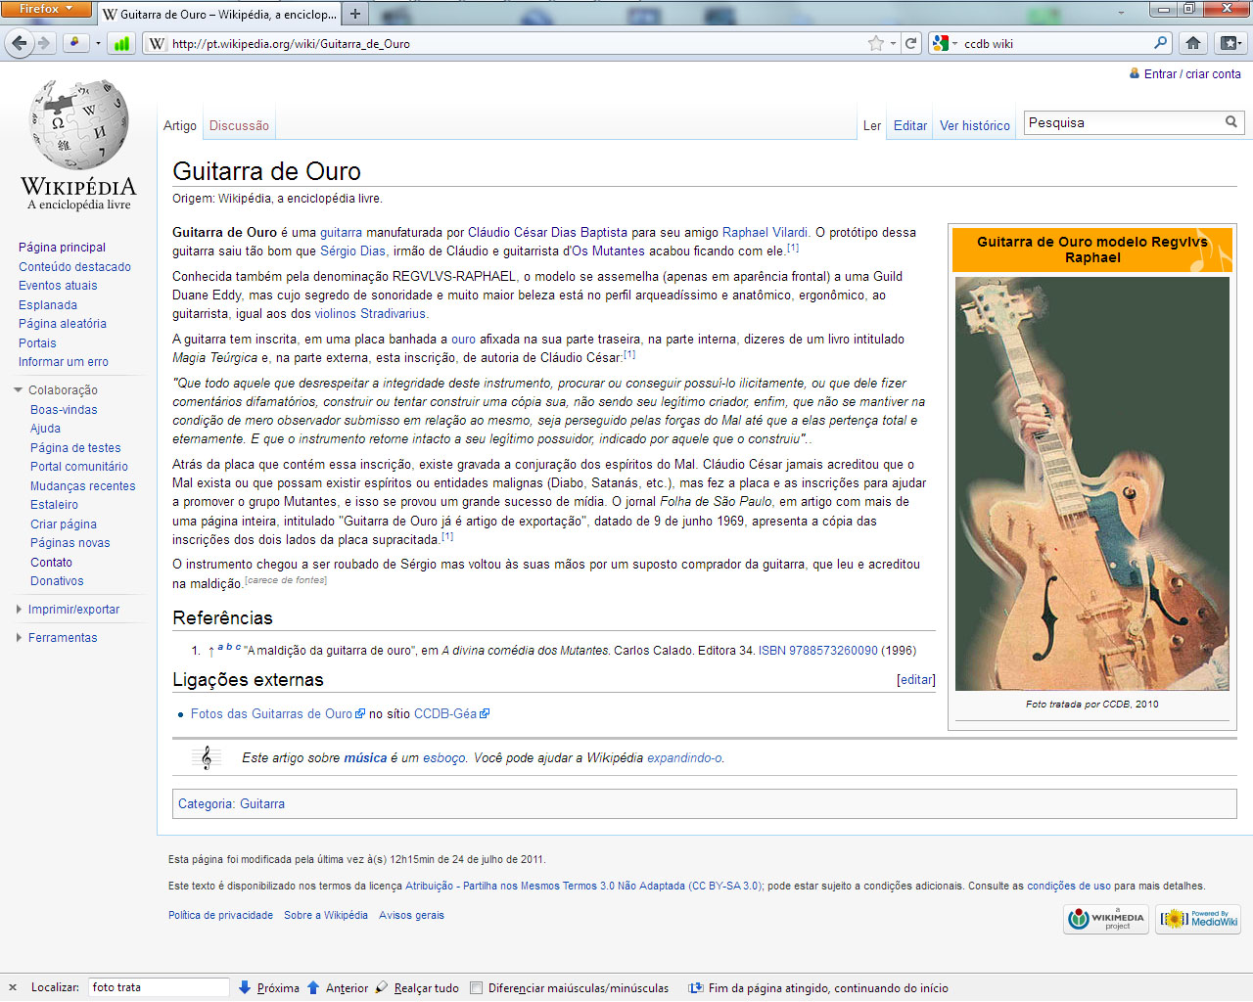Open the Ver histórico tab
The image size is (1253, 1002).
click(974, 126)
